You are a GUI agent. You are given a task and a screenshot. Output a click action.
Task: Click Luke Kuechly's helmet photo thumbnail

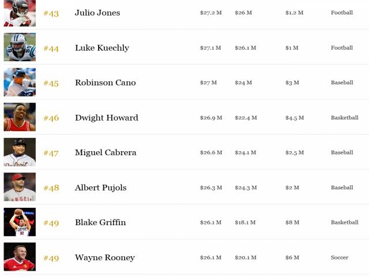(x=20, y=47)
